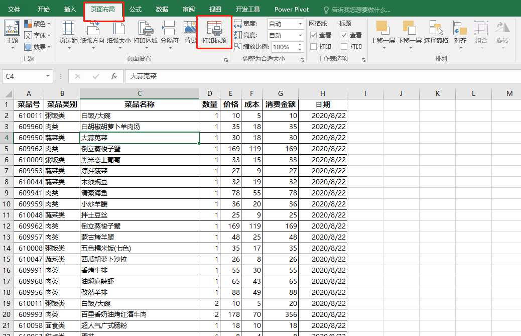Click the formula bar cancel X icon
The image size is (521, 336).
click(78, 76)
